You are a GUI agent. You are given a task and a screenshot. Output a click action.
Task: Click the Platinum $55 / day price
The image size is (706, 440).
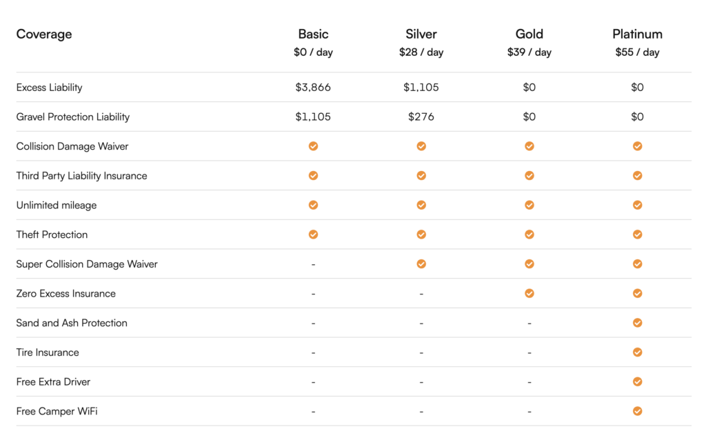[x=638, y=52]
